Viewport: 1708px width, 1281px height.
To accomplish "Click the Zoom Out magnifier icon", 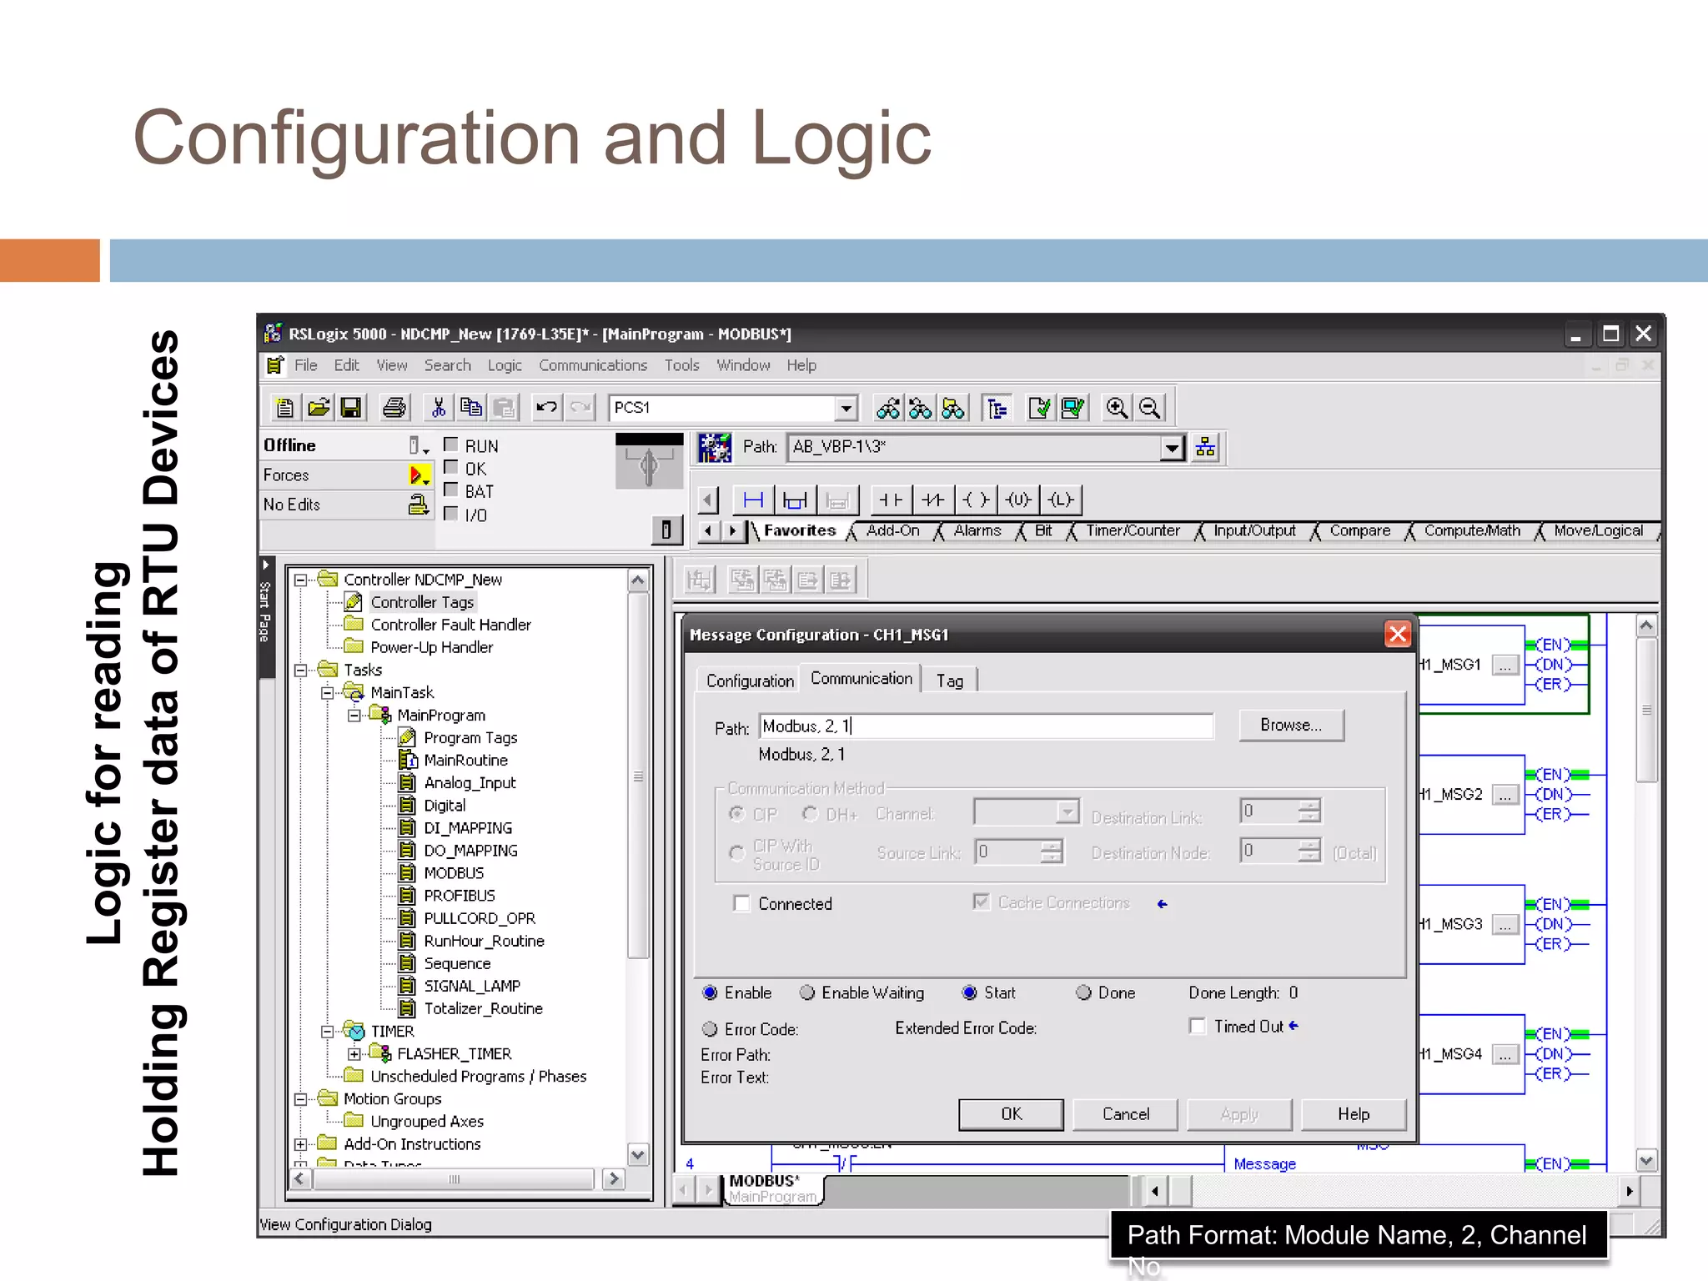I will [1149, 408].
